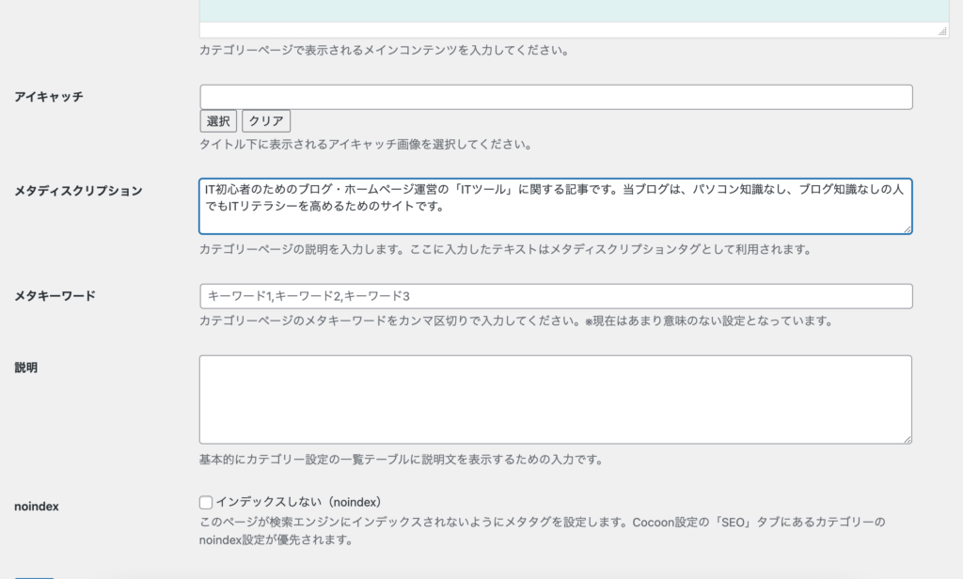Click hint text カテゴリーページで表示されるメインコンテンツを入力してください
The width and height of the screenshot is (963, 579).
[384, 51]
